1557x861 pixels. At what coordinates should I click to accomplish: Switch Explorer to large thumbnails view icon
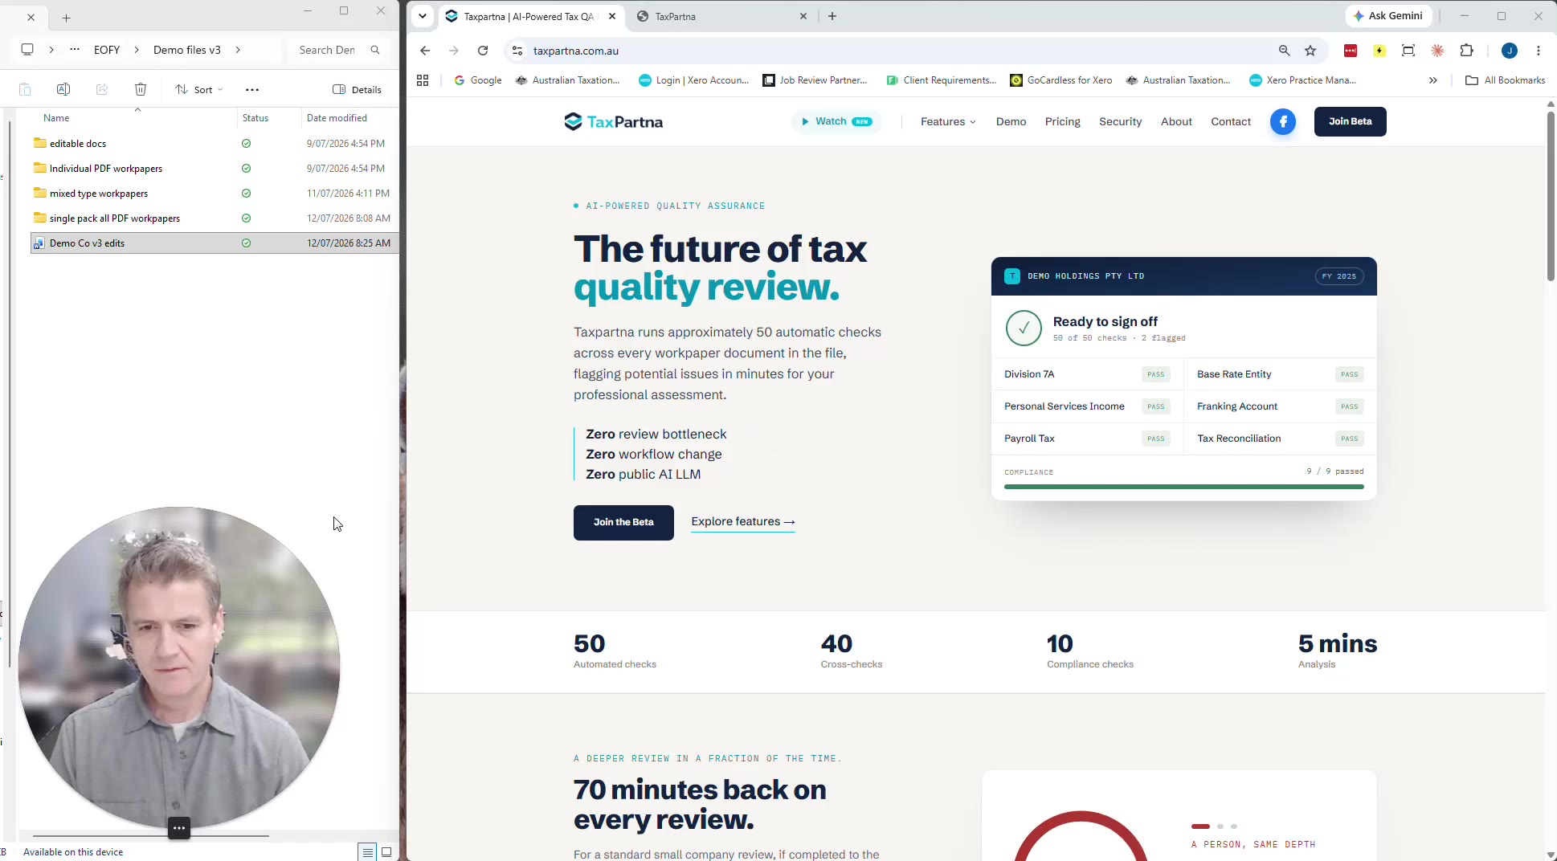386,852
